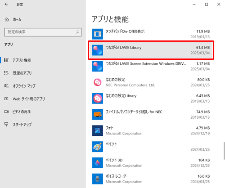This screenshot has height=188, width=225.
Task: Click the Web サイト用のアプリ icon
Action: (6, 99)
